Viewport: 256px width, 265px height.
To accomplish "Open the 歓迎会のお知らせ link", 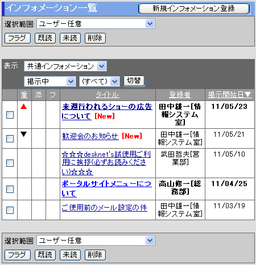I will point(90,136).
